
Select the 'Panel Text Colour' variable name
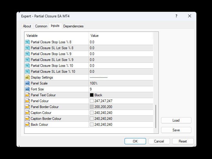coord(43,95)
